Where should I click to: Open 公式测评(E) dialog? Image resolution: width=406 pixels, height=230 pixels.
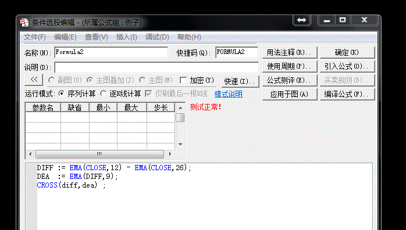pos(290,80)
